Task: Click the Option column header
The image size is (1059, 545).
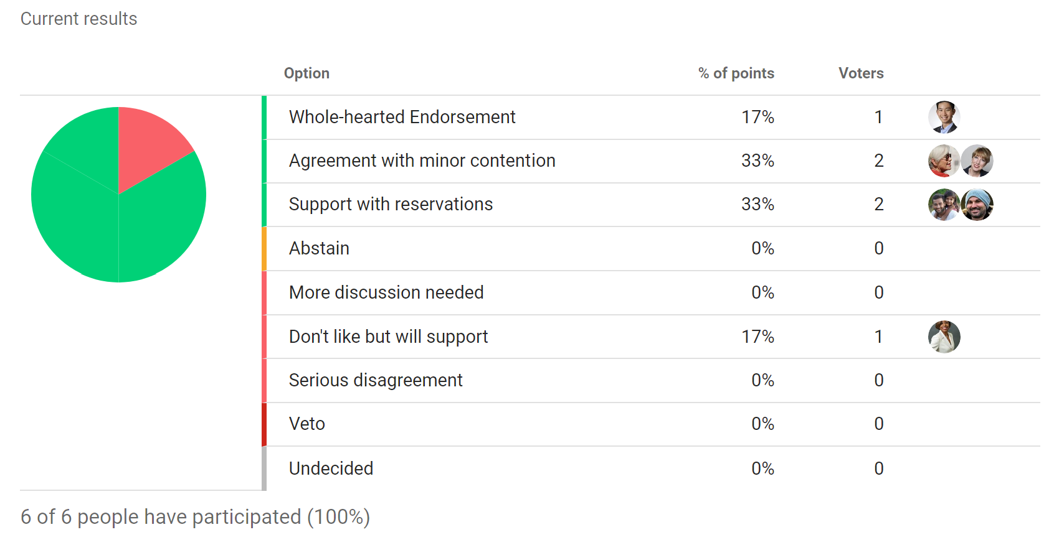Action: pyautogui.click(x=306, y=73)
